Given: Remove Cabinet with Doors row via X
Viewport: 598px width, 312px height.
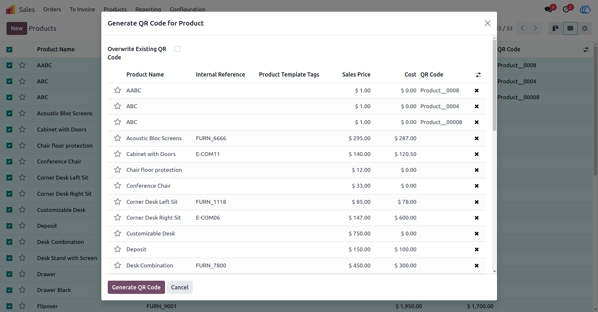Looking at the screenshot, I should click(x=476, y=154).
